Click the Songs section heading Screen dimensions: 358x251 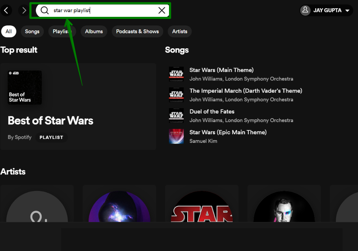click(x=177, y=50)
